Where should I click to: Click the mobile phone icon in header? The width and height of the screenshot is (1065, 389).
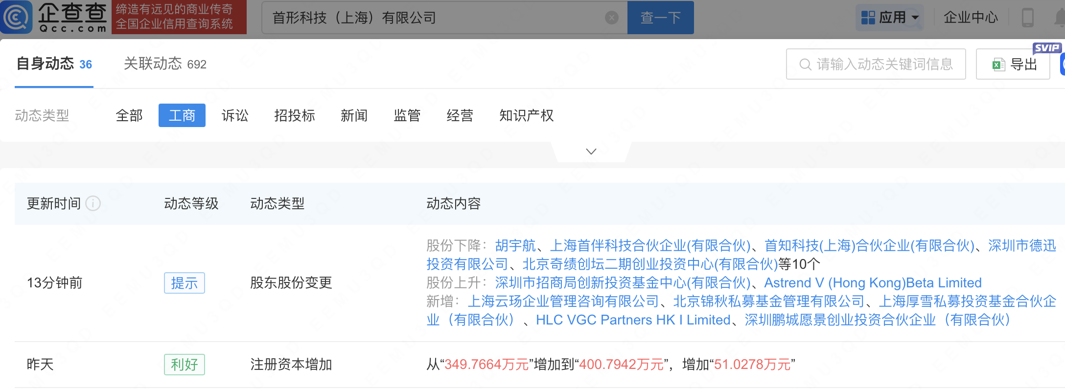coord(1027,18)
